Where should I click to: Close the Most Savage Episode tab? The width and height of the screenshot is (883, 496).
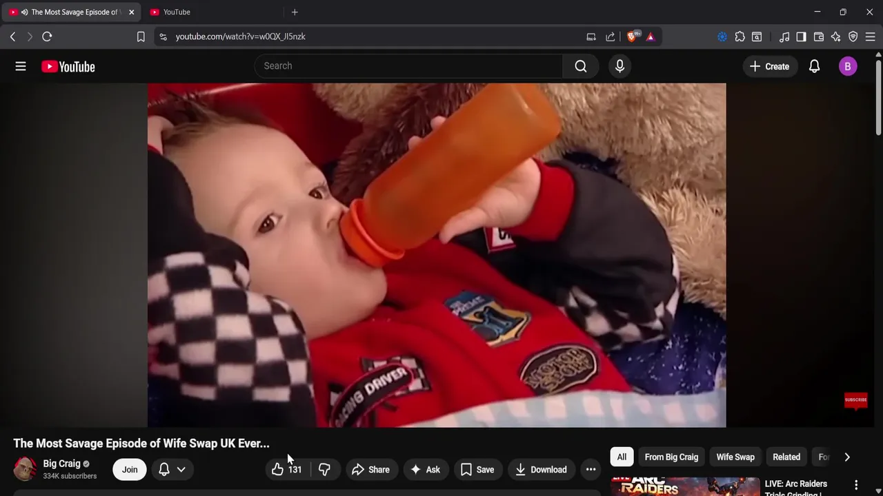(x=131, y=12)
